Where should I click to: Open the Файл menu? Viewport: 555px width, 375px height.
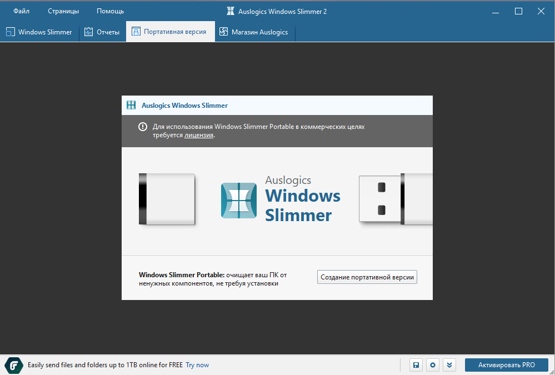click(x=21, y=11)
